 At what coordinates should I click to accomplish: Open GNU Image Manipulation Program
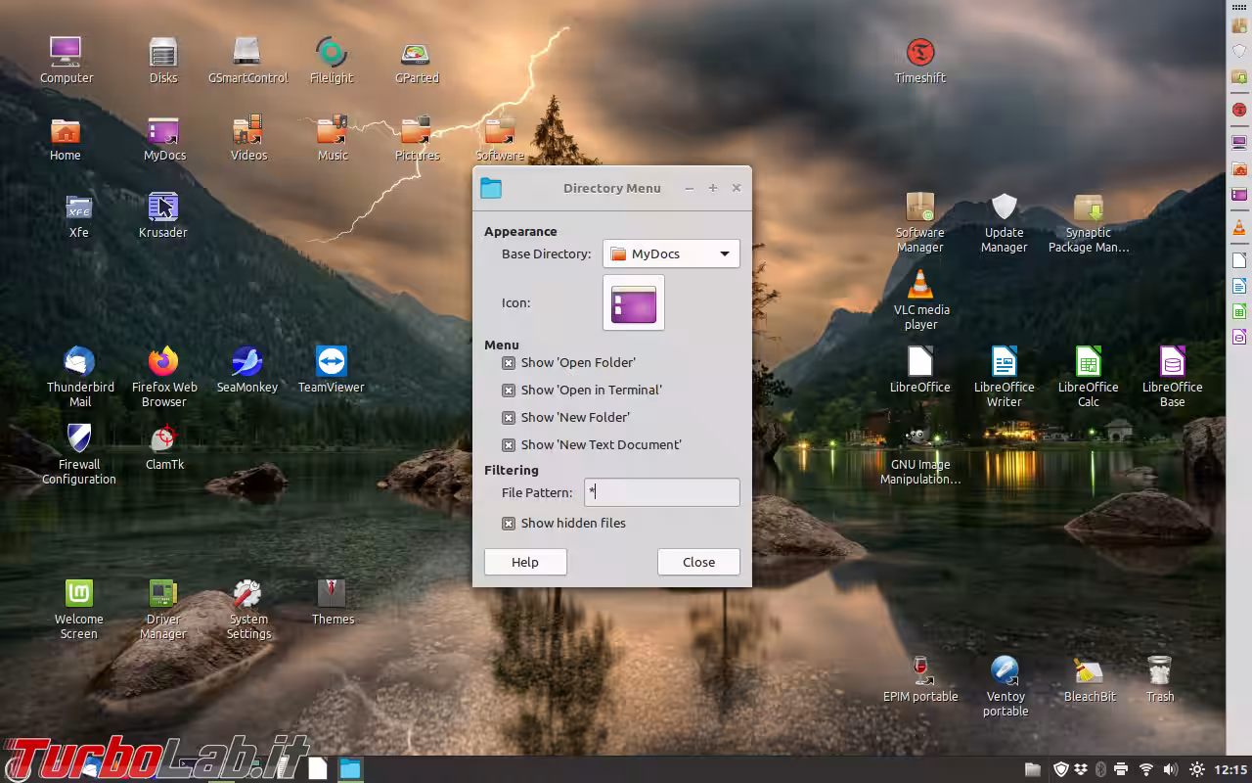click(917, 436)
